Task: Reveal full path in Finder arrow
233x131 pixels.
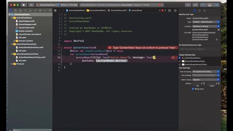Action: coord(217,40)
